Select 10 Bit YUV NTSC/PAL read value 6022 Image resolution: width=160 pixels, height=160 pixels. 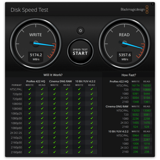[147, 135]
